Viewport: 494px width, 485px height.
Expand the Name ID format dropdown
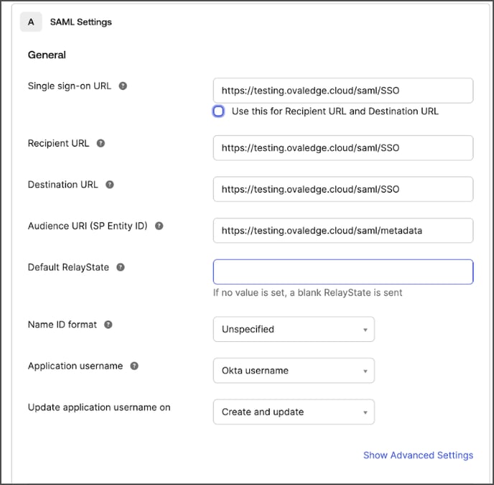(294, 329)
